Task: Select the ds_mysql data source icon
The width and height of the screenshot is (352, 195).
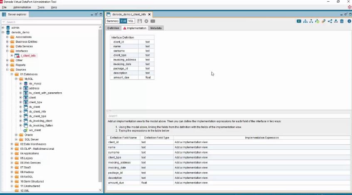Action: pos(26,84)
